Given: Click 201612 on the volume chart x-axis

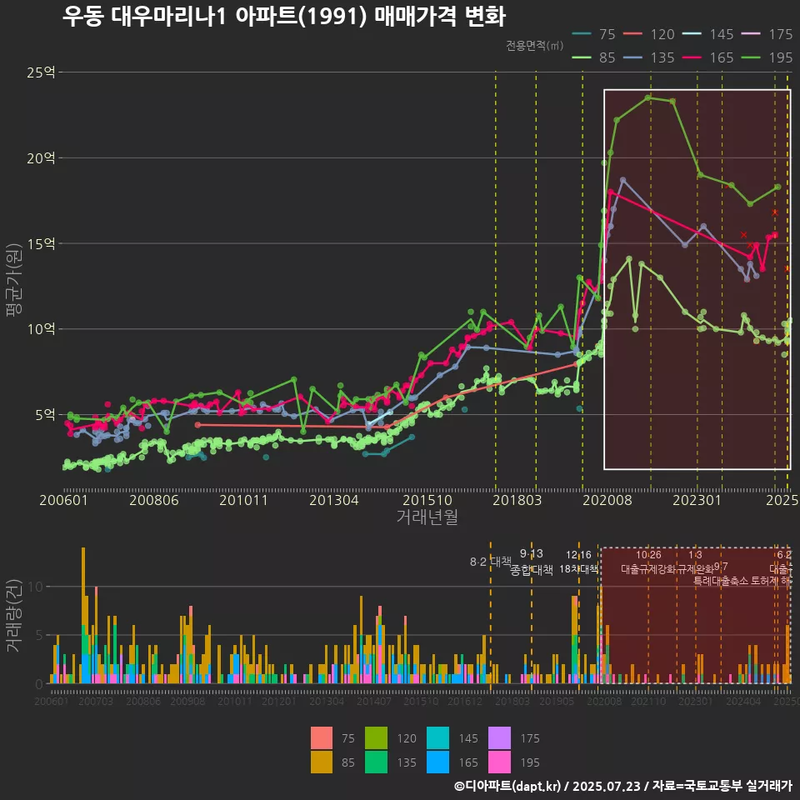Looking at the screenshot, I should [465, 702].
